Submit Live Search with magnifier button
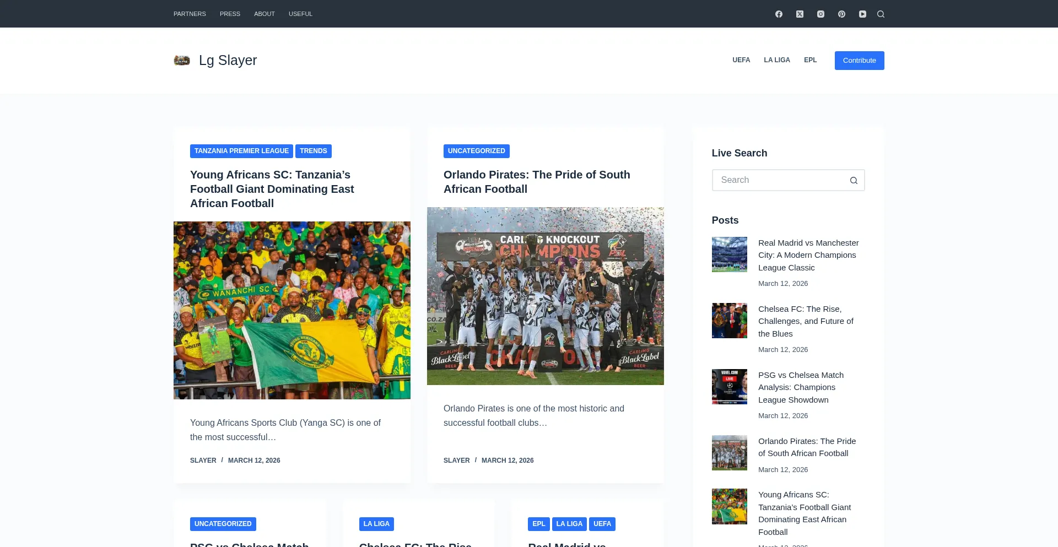Screen dimensions: 1058x547 pyautogui.click(x=854, y=180)
